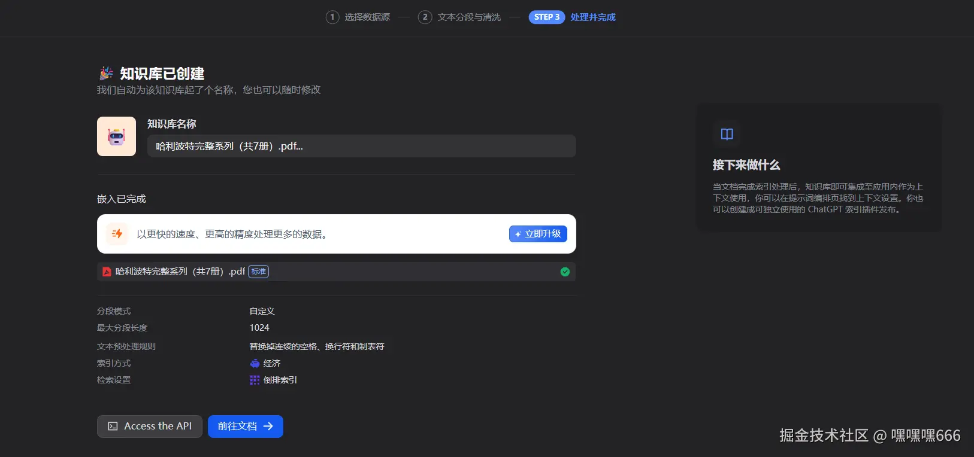Edit the knowledge base name field
Image resolution: width=974 pixels, height=457 pixels.
click(x=362, y=146)
